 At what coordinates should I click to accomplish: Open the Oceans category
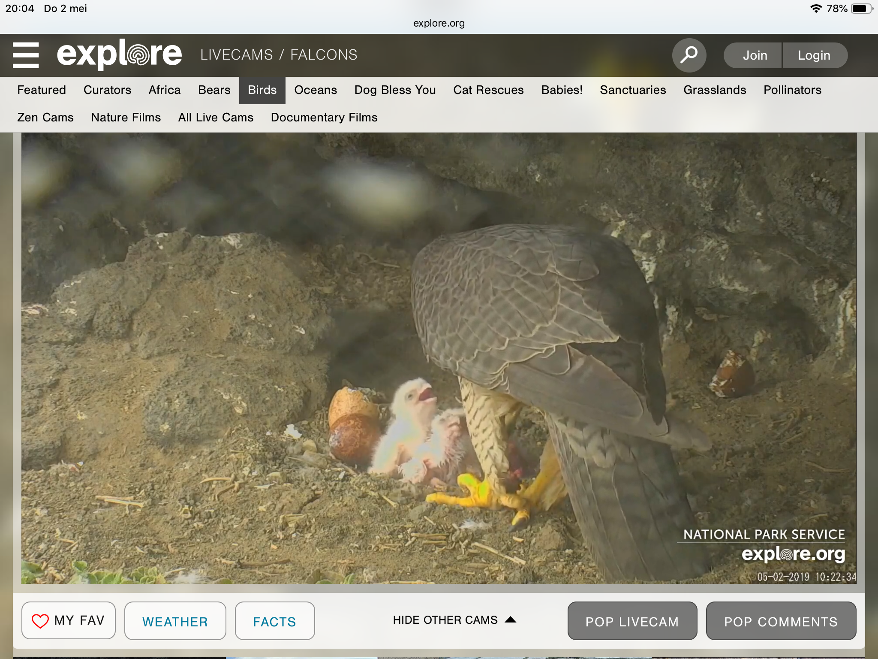(315, 90)
